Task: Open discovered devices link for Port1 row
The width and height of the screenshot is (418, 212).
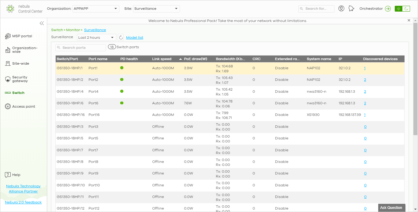Action: click(x=365, y=68)
